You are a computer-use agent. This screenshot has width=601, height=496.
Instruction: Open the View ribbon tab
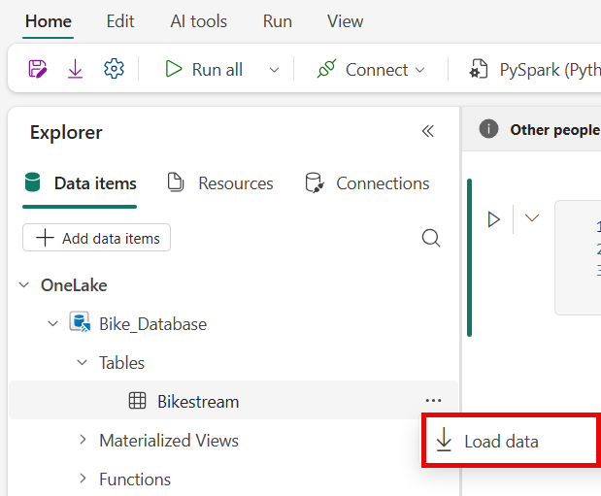[345, 21]
